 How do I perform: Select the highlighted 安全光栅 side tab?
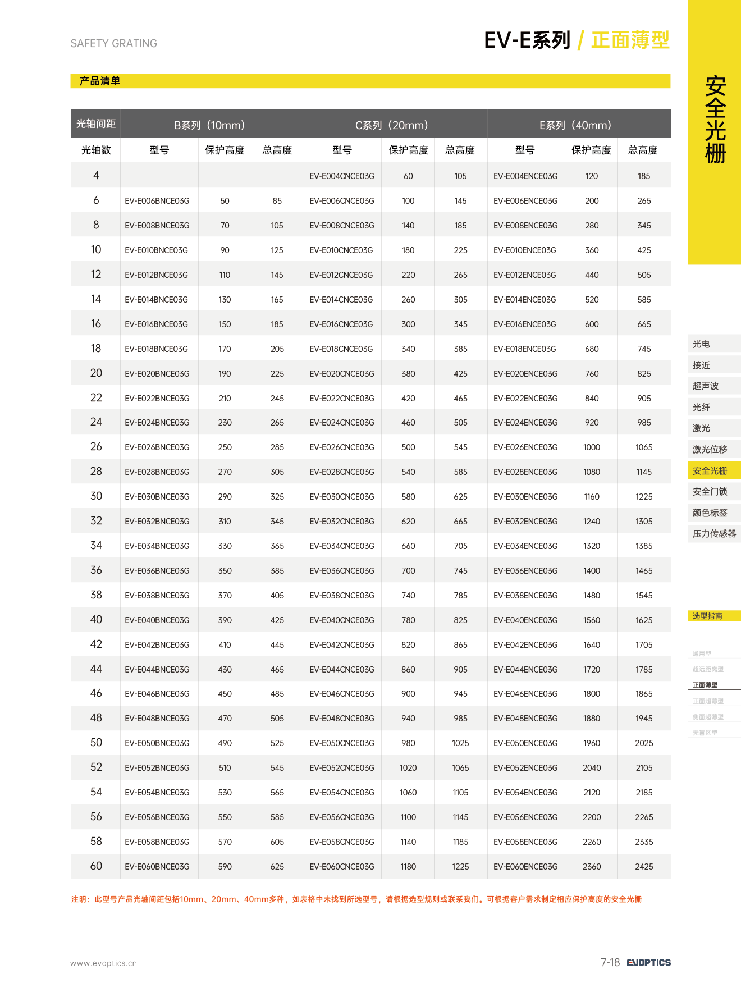click(x=714, y=470)
